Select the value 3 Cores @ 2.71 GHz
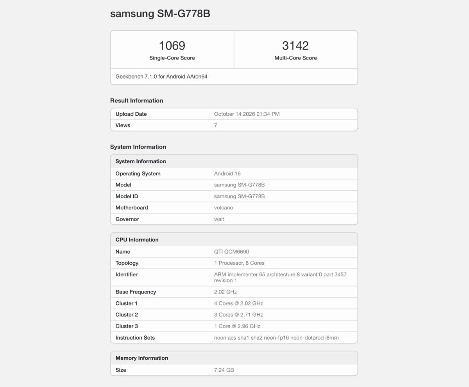 coord(239,315)
